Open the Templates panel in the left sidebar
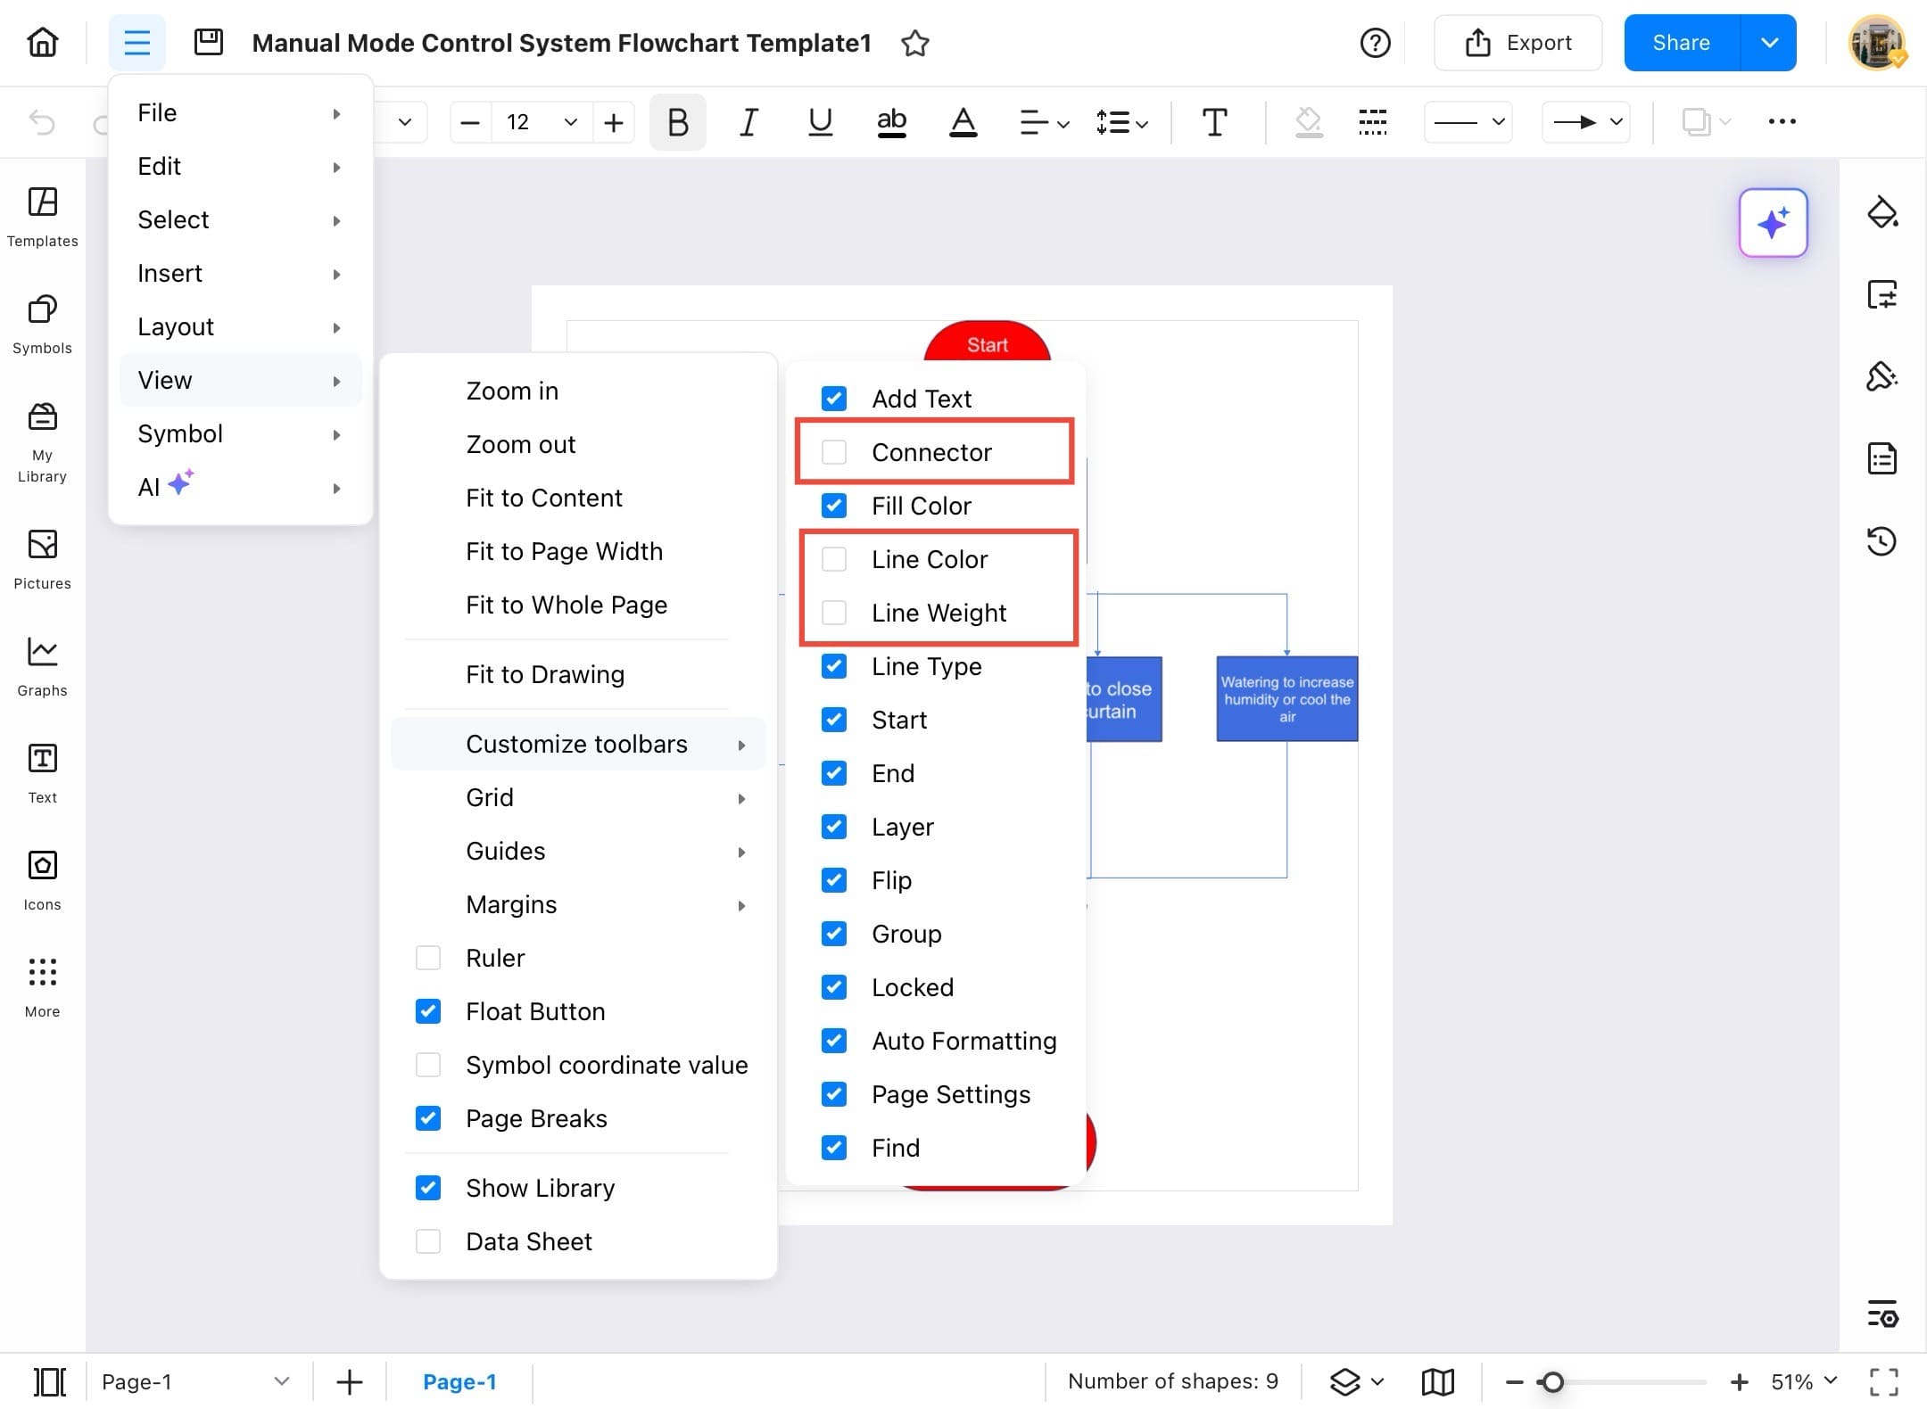The width and height of the screenshot is (1927, 1409). 41,216
